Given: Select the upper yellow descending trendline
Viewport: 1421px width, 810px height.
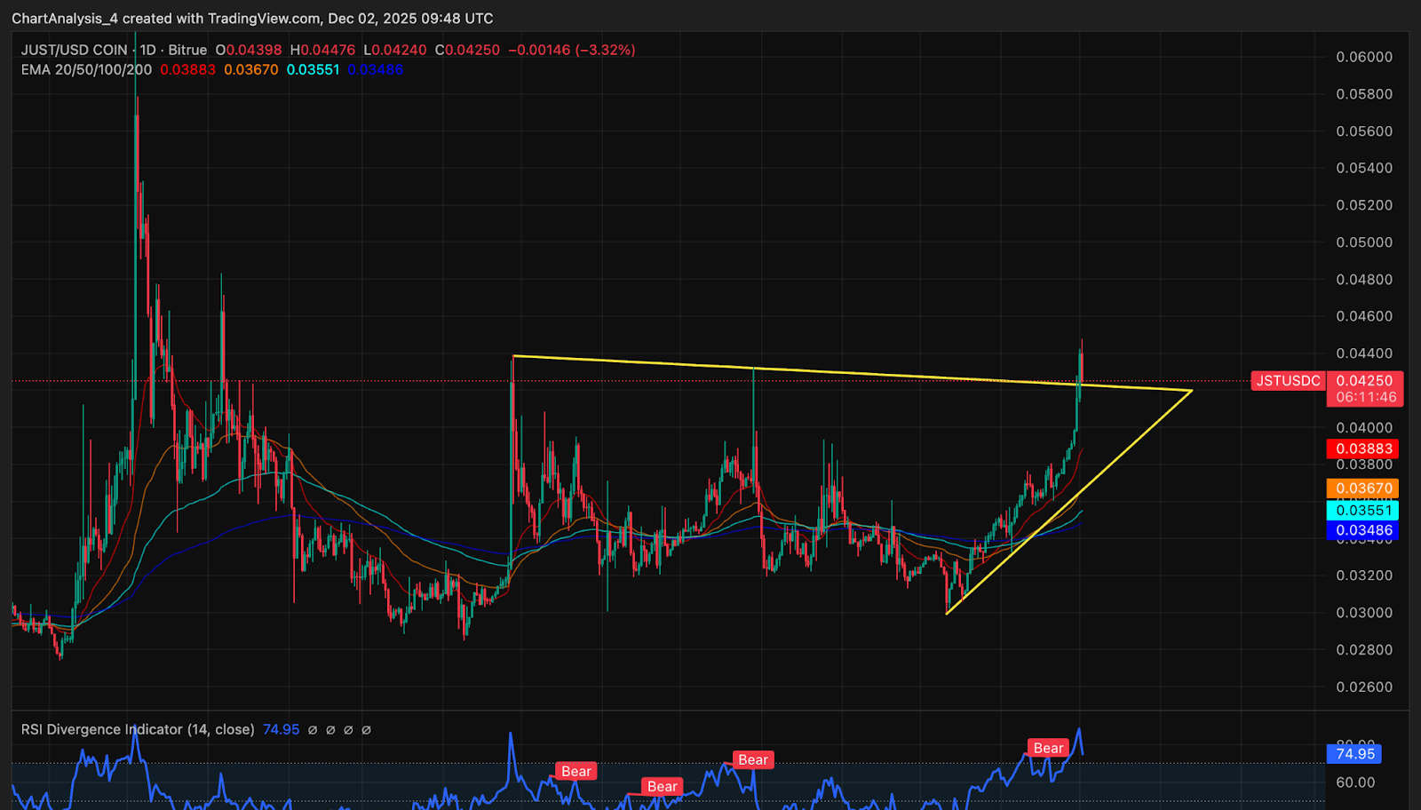Looking at the screenshot, I should pos(853,373).
